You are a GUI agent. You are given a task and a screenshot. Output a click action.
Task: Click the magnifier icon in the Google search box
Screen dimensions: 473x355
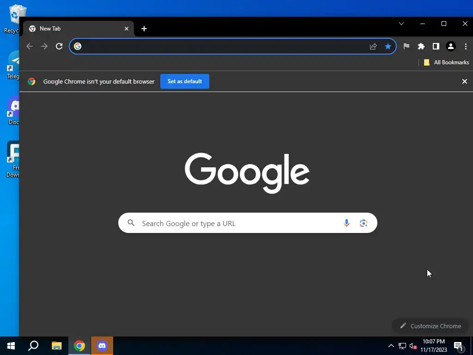coord(131,223)
